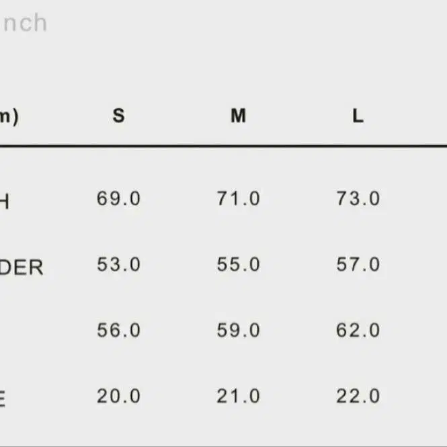This screenshot has width=447, height=447.
Task: Click the 71.0 value under M
Action: coord(239,198)
